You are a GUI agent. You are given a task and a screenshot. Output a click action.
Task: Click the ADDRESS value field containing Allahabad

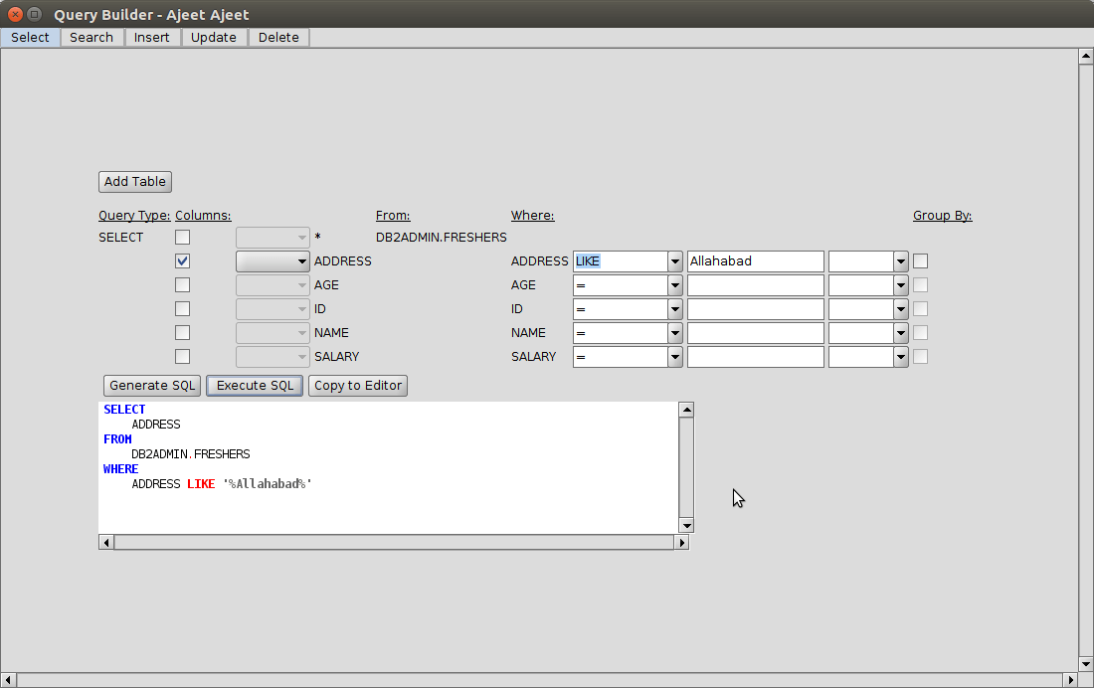[756, 260]
